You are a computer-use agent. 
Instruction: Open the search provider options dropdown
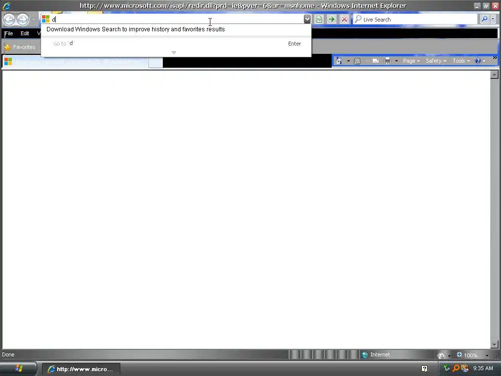[493, 19]
